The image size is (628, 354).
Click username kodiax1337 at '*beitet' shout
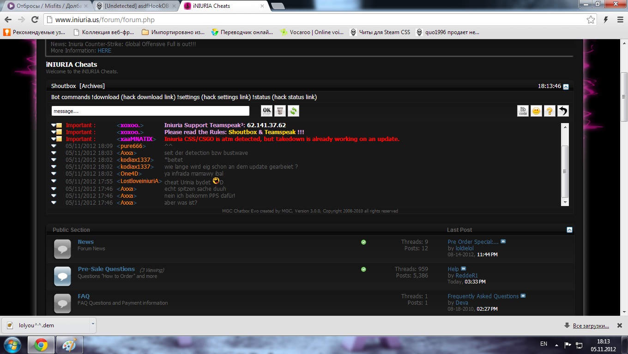point(135,160)
